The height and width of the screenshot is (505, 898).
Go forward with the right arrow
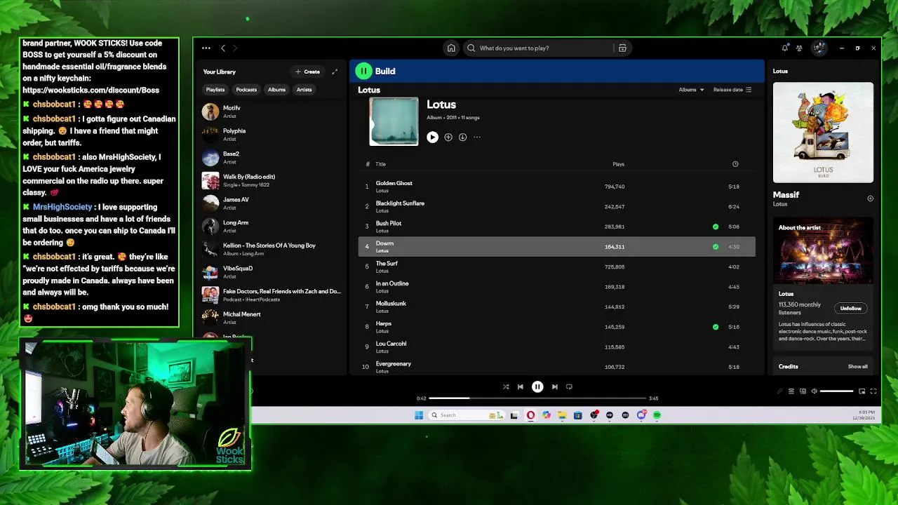click(235, 48)
